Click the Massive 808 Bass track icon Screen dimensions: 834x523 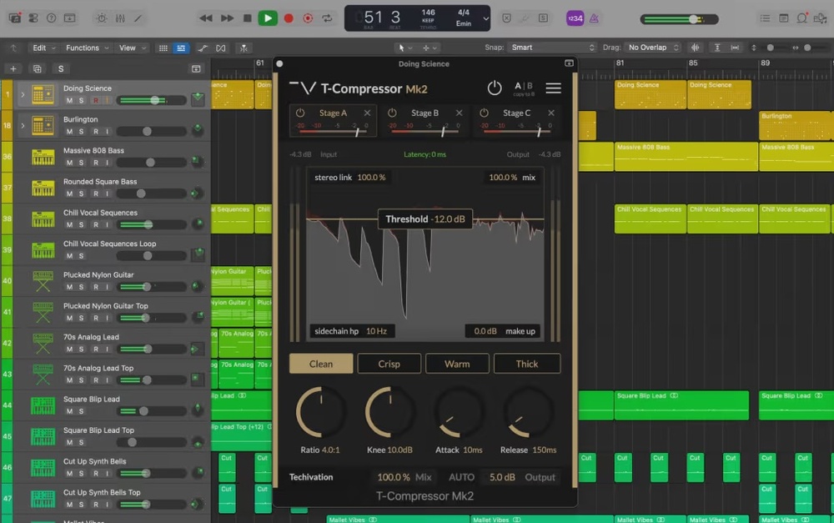[43, 157]
